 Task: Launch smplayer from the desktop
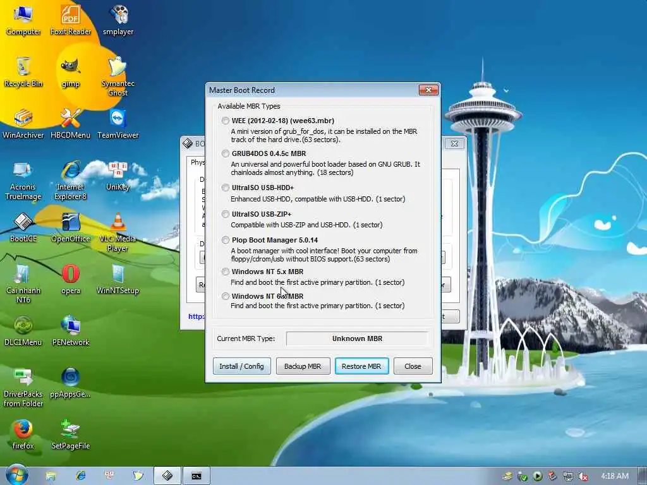point(118,20)
